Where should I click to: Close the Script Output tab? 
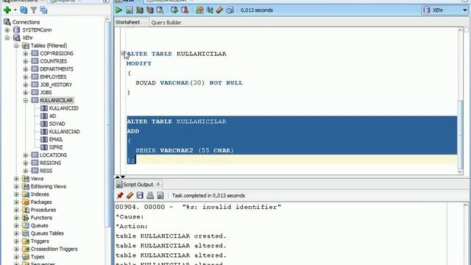coord(158,184)
